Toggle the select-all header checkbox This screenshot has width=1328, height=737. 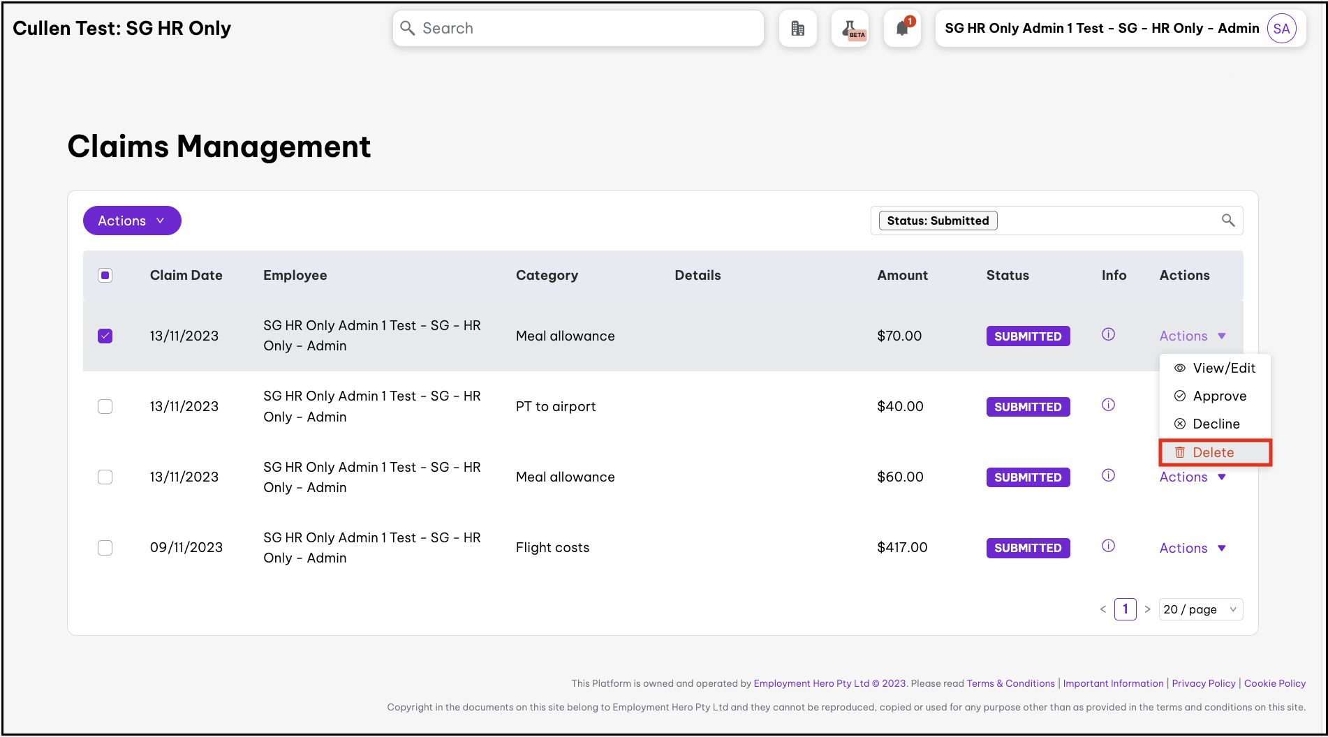pos(105,275)
